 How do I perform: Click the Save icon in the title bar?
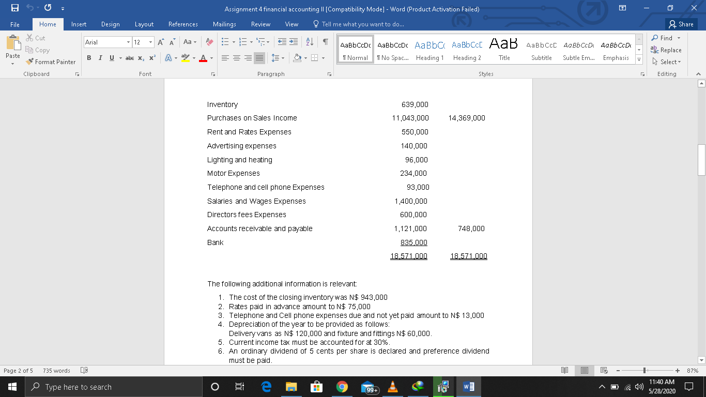click(x=16, y=9)
